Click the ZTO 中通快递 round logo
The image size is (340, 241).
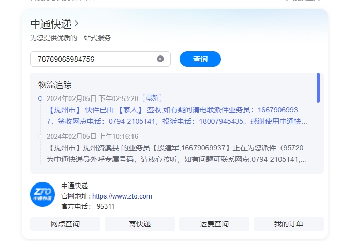click(42, 194)
